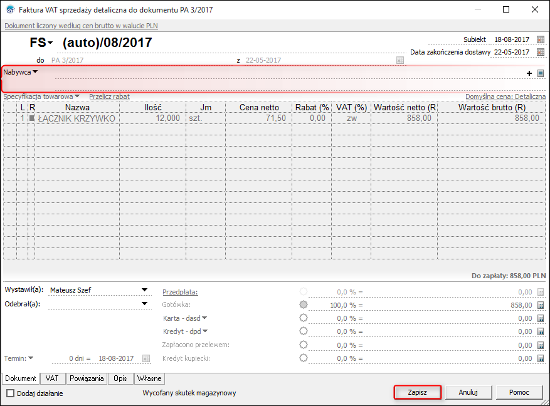Click Dokument liczony według cen brutto link

pos(81,26)
